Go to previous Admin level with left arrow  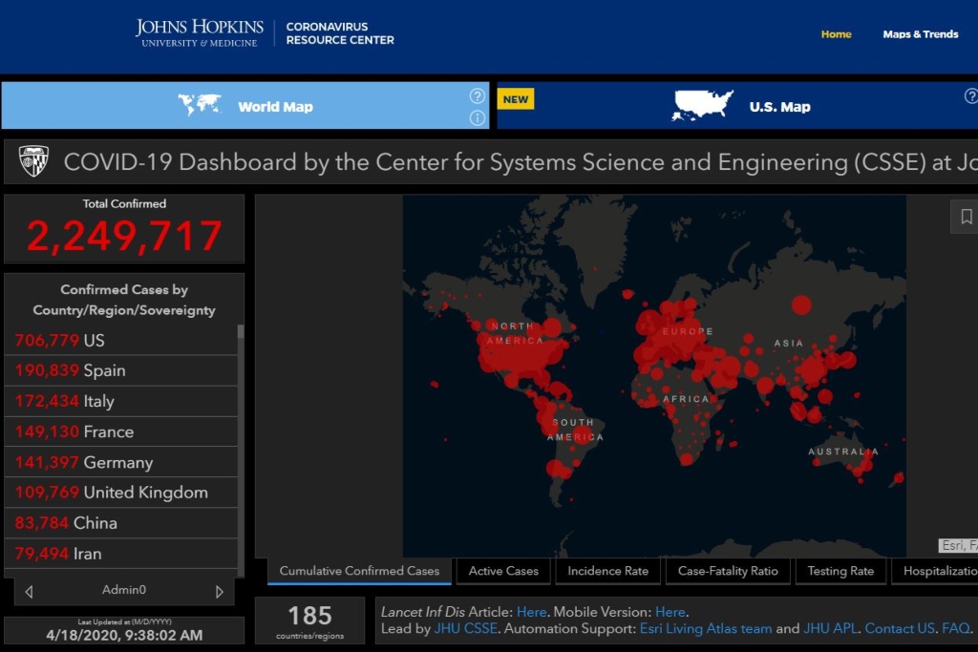click(29, 592)
